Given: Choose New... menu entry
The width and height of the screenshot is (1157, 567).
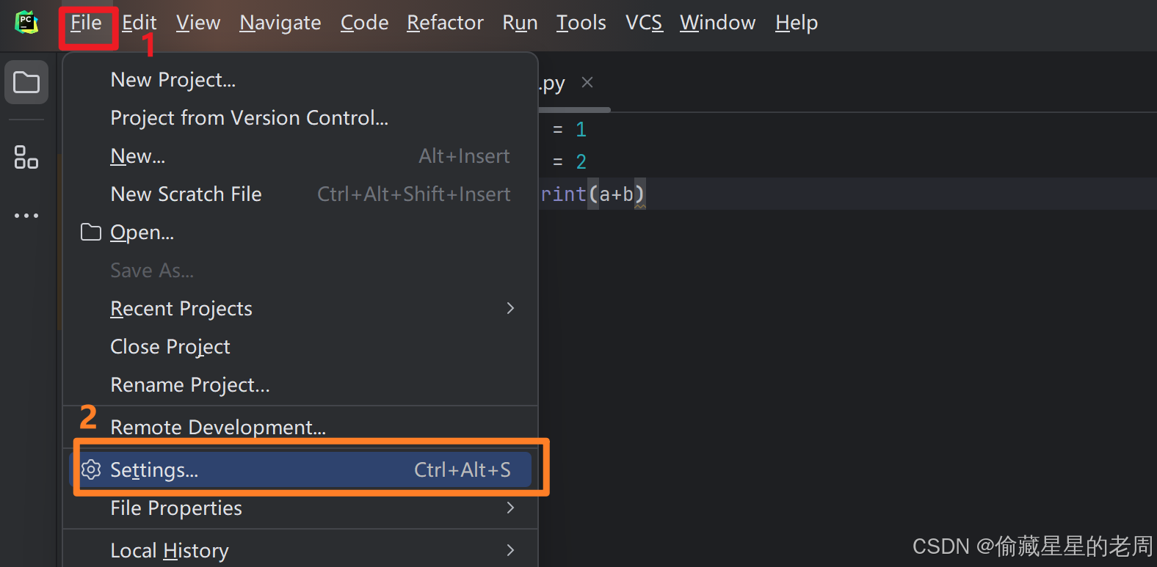Looking at the screenshot, I should (300, 156).
